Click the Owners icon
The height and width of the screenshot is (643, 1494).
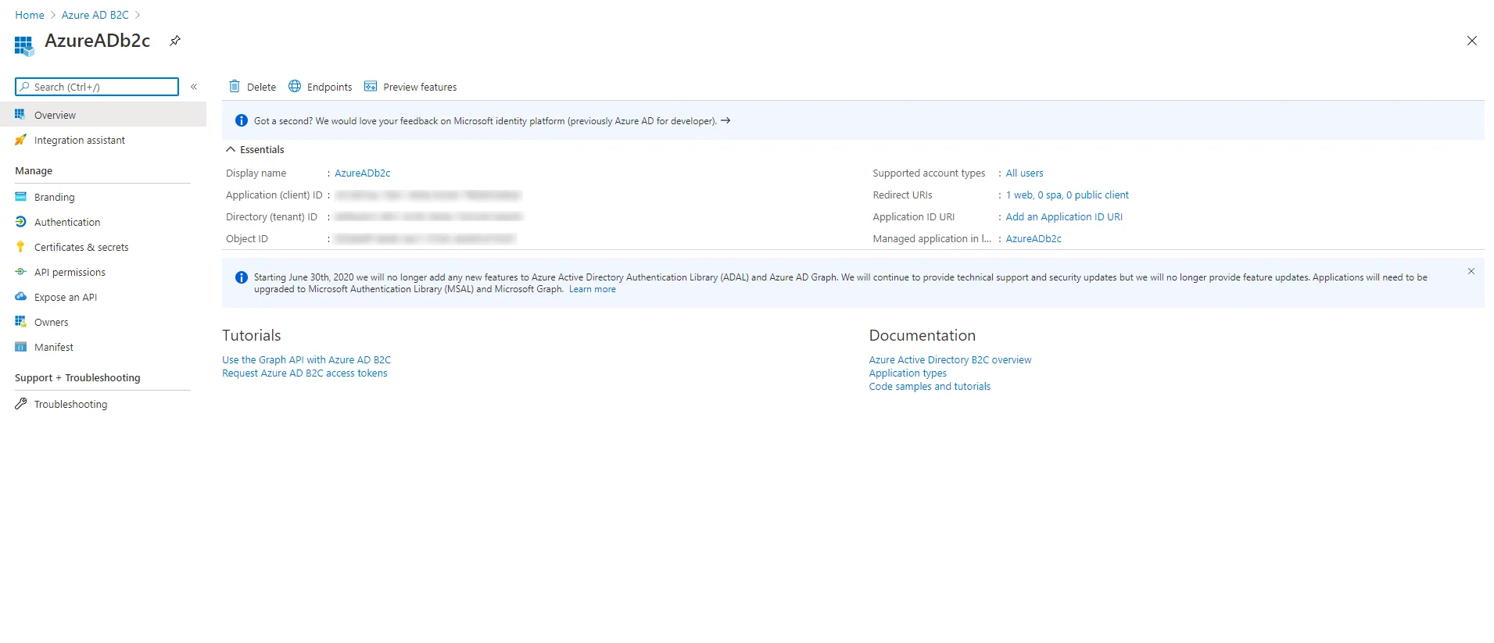20,322
